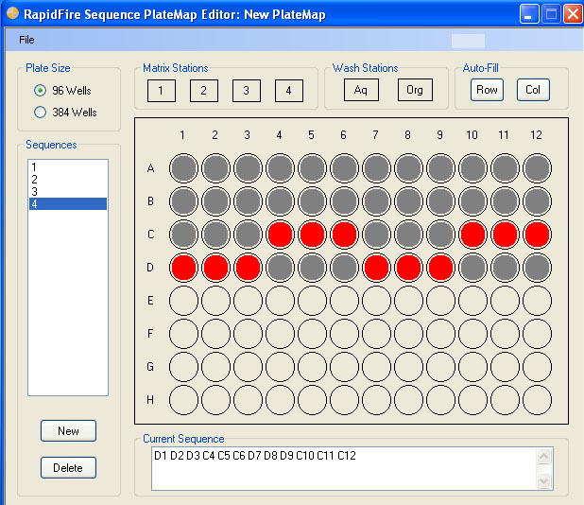Toggle red well D3
The width and height of the screenshot is (584, 505).
248,268
